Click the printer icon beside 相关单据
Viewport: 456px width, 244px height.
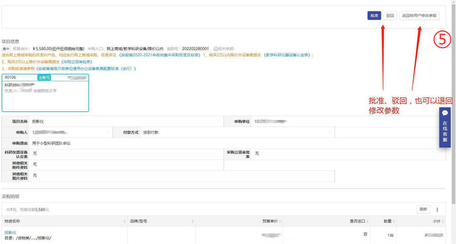click(216, 49)
